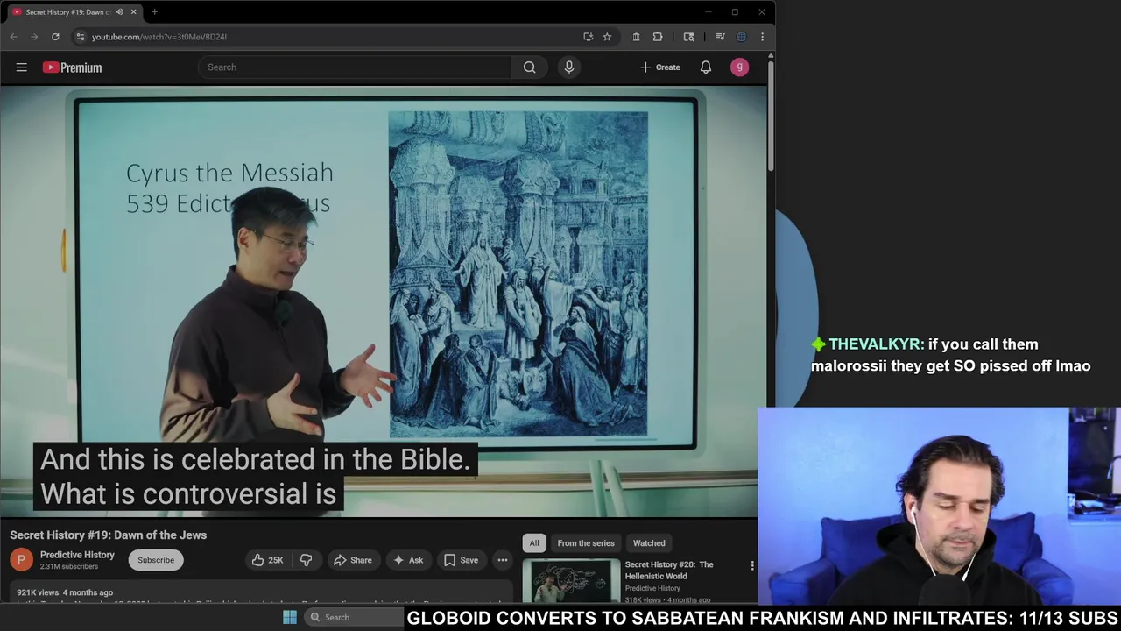This screenshot has width=1121, height=631.
Task: Open Predictive History channel avatar
Action: 22,559
